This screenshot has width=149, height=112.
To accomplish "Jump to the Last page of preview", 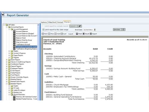I will click(x=63, y=34).
